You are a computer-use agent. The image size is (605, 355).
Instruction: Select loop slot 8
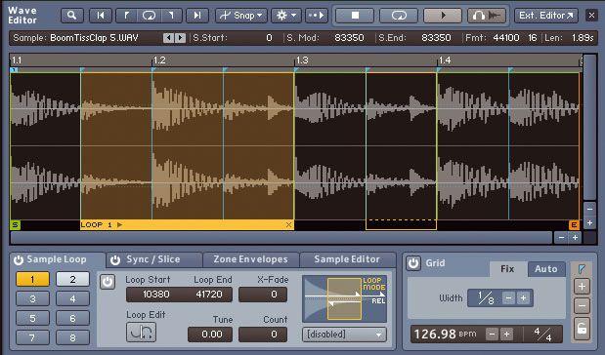point(72,338)
